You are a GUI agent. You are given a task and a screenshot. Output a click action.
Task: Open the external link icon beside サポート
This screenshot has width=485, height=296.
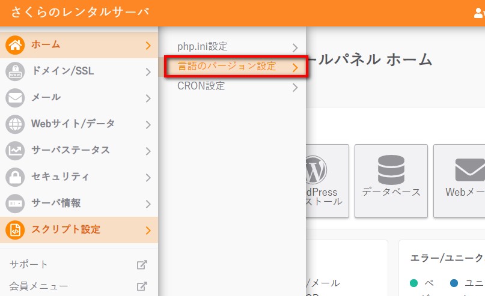(142, 265)
